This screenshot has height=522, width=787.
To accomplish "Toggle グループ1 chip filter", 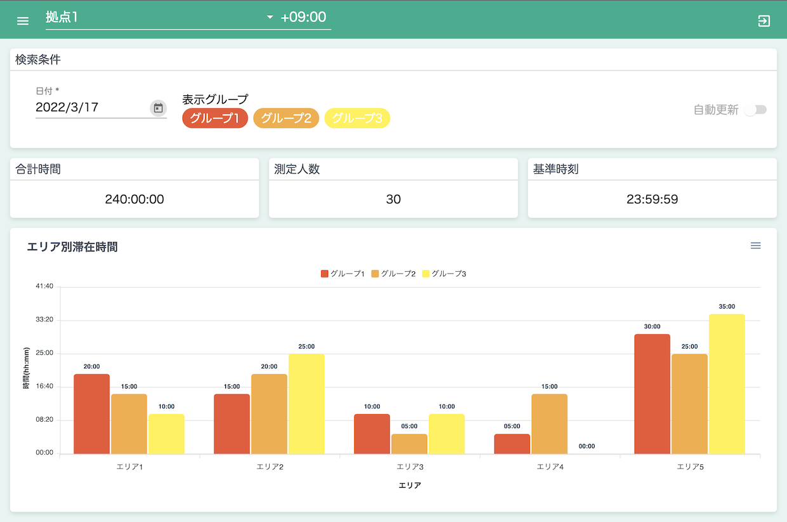I will point(215,118).
